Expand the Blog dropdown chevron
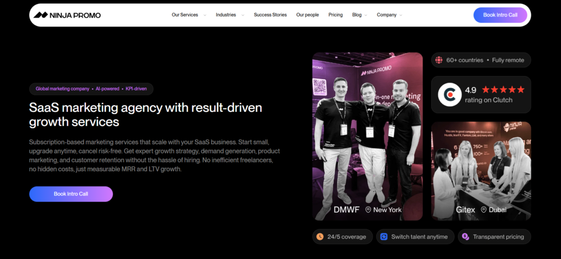The image size is (561, 259). click(365, 15)
